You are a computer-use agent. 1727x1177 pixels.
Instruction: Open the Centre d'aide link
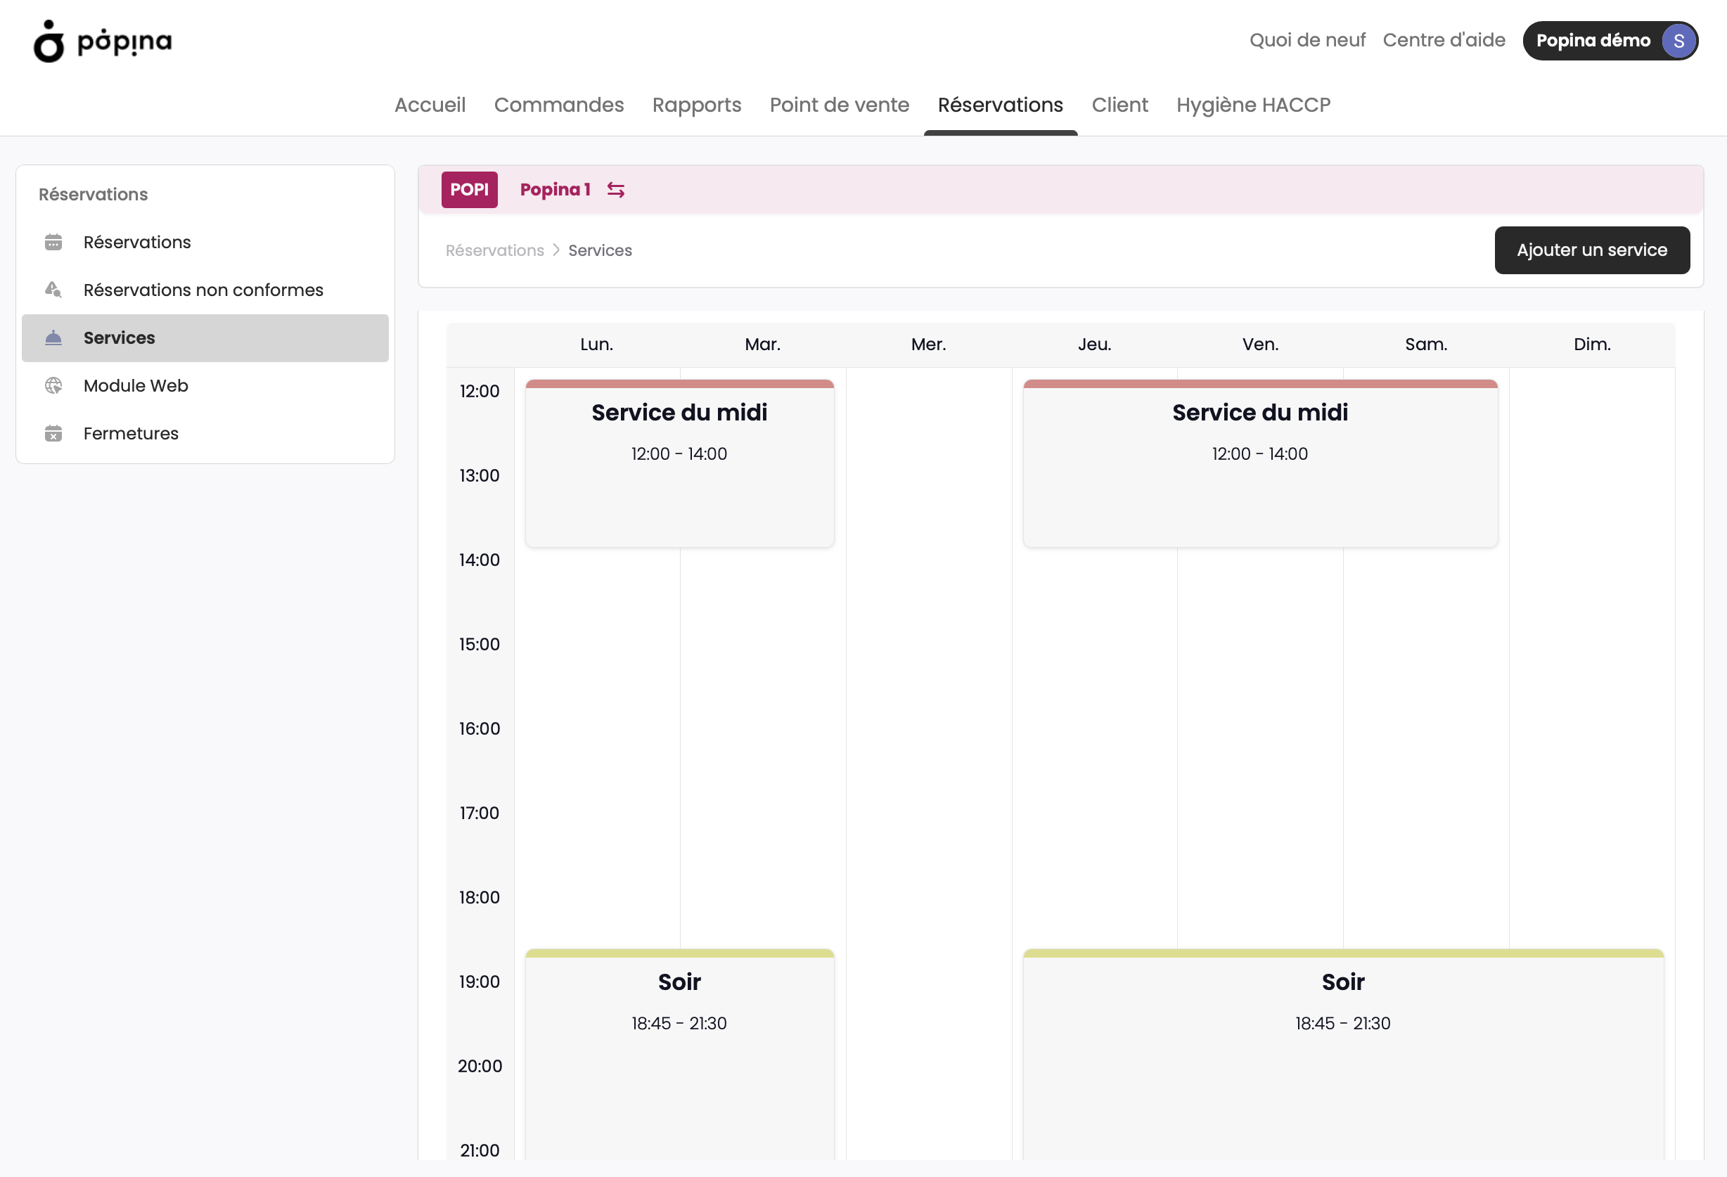click(x=1444, y=40)
